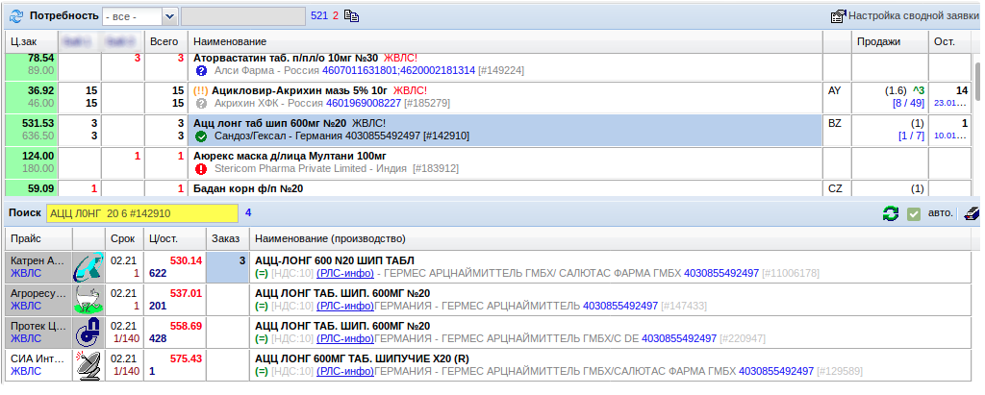Click the Протек supplier logo icon

click(88, 333)
